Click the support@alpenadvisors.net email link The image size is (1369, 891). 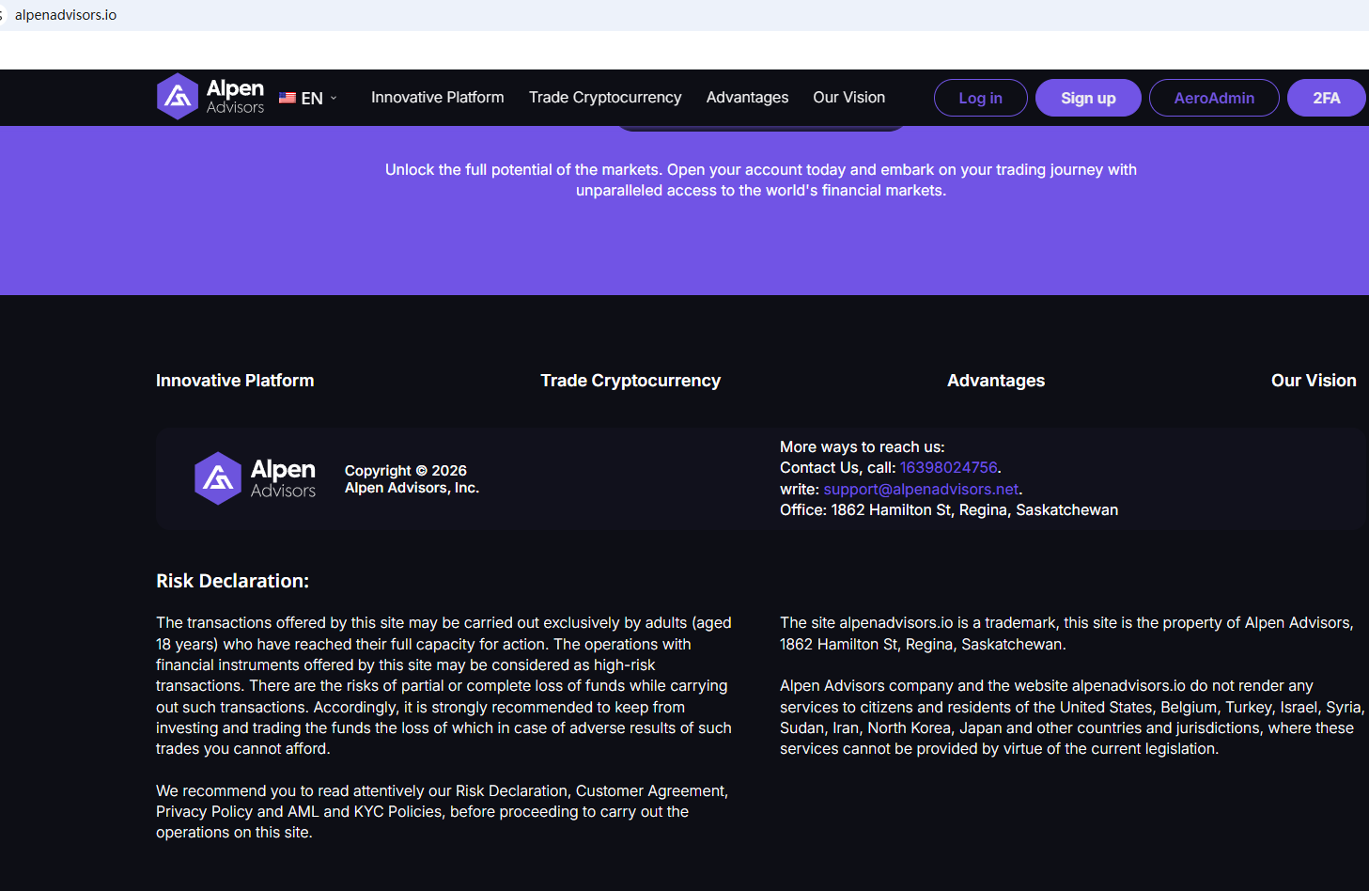click(920, 490)
